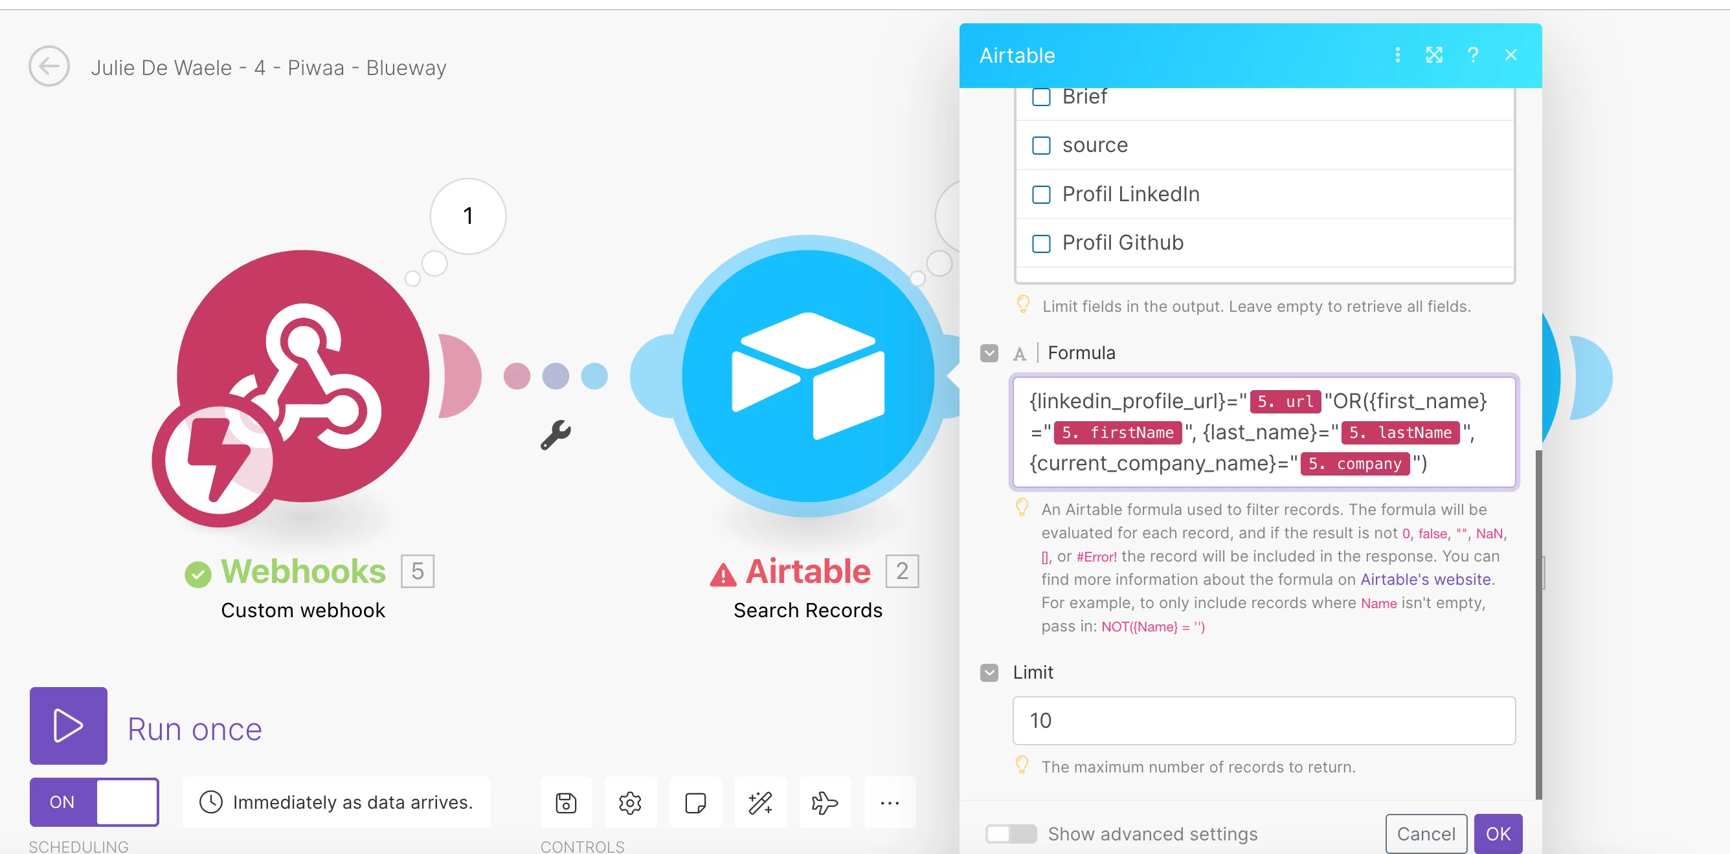Click the Webhooks module number 5 badge
The height and width of the screenshot is (854, 1730).
pos(418,571)
